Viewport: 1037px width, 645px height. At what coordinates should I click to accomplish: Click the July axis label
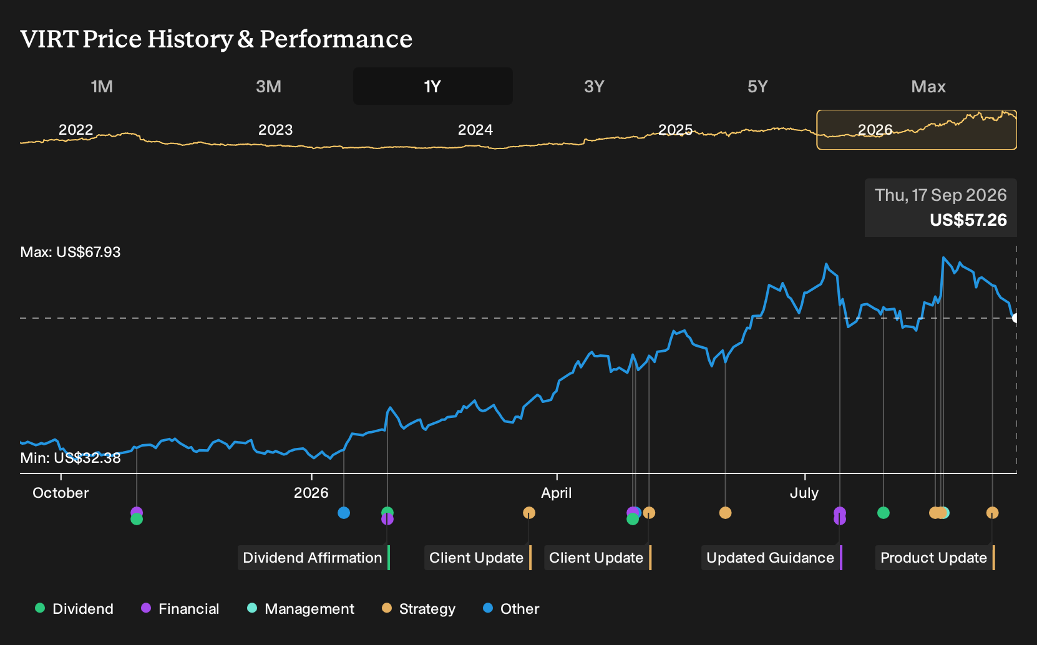pyautogui.click(x=804, y=493)
